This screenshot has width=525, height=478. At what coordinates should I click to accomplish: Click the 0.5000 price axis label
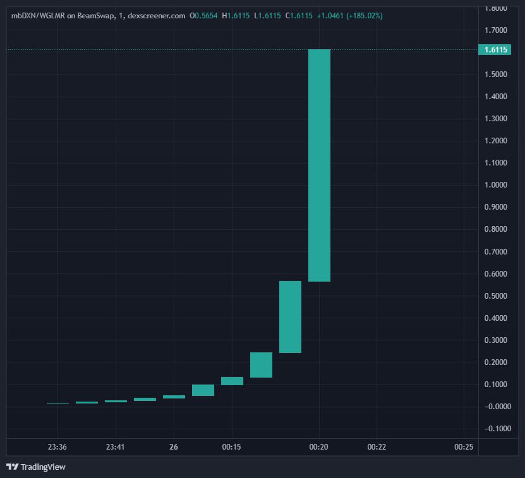tap(496, 296)
